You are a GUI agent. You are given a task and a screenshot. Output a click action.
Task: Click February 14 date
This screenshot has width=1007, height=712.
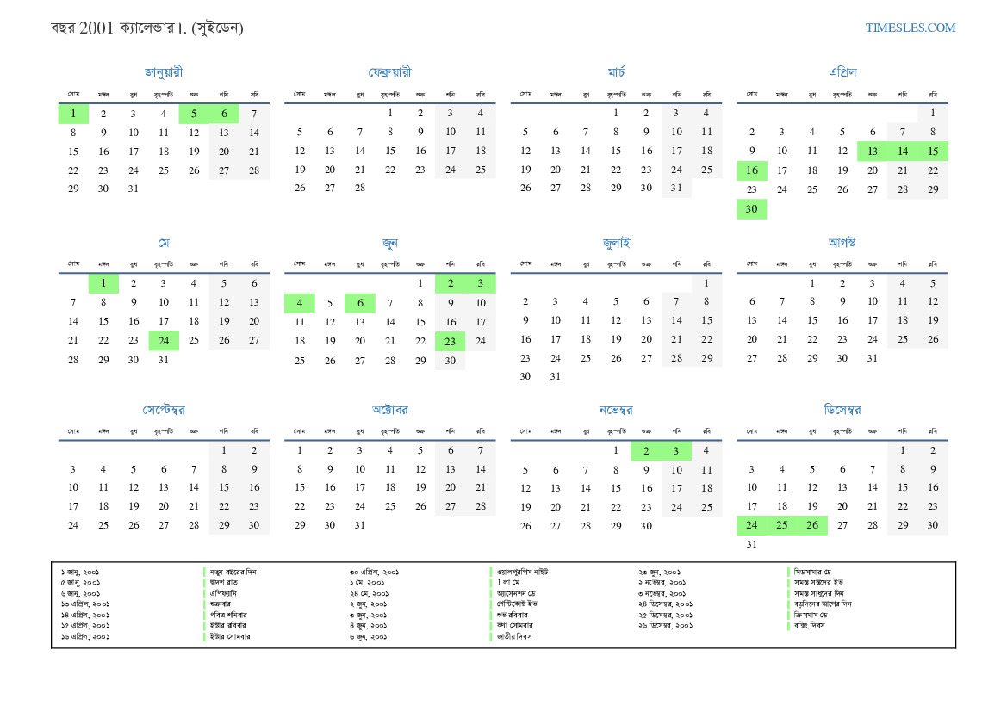pos(360,151)
